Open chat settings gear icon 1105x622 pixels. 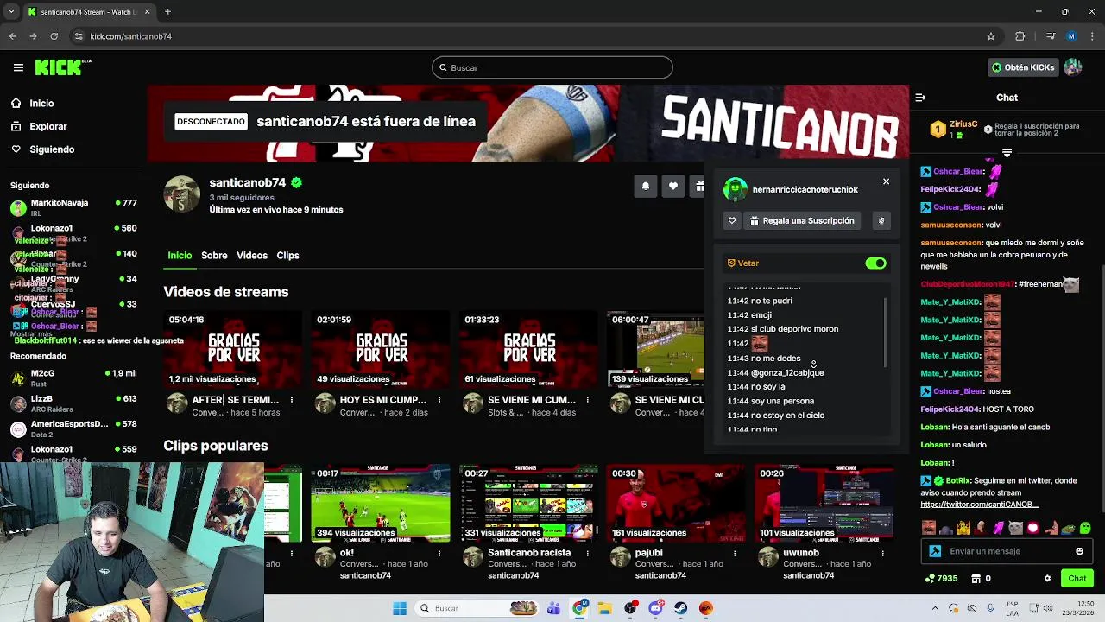coord(1047,579)
